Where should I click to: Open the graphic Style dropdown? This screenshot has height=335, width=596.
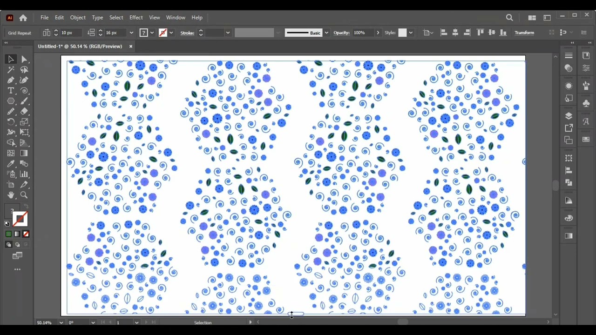point(410,33)
